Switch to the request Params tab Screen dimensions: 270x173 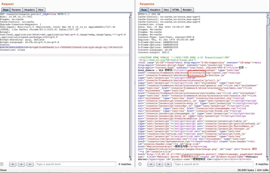pos(16,10)
